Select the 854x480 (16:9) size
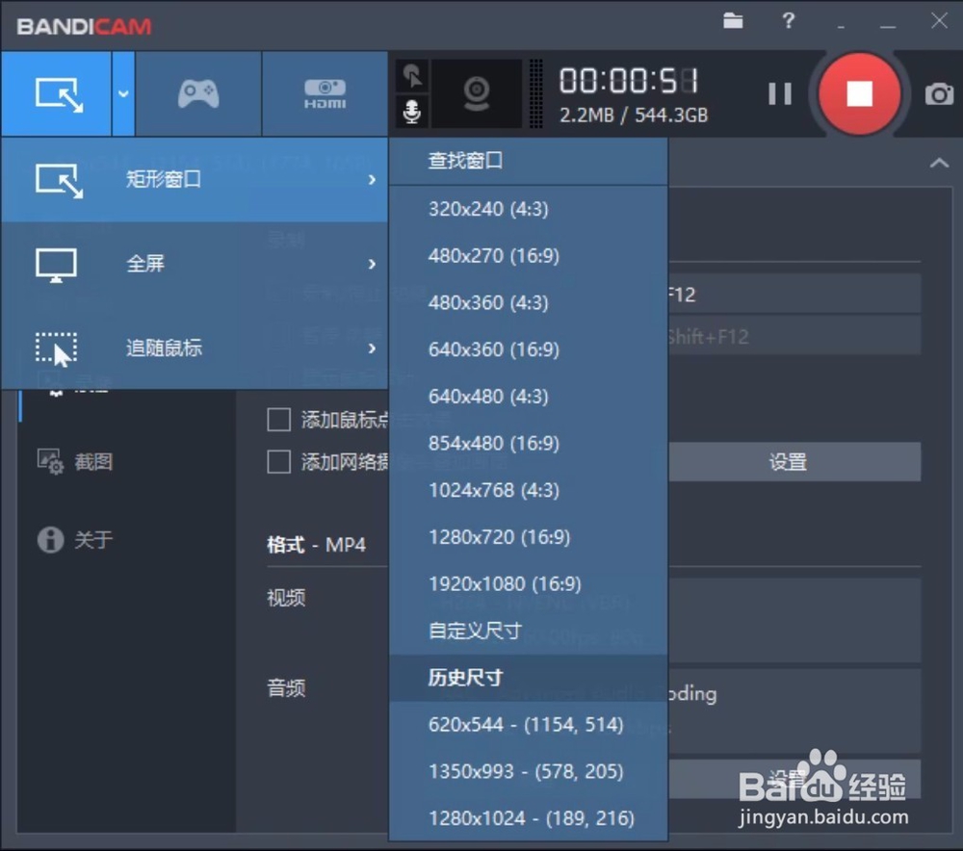The width and height of the screenshot is (963, 851). (x=528, y=443)
